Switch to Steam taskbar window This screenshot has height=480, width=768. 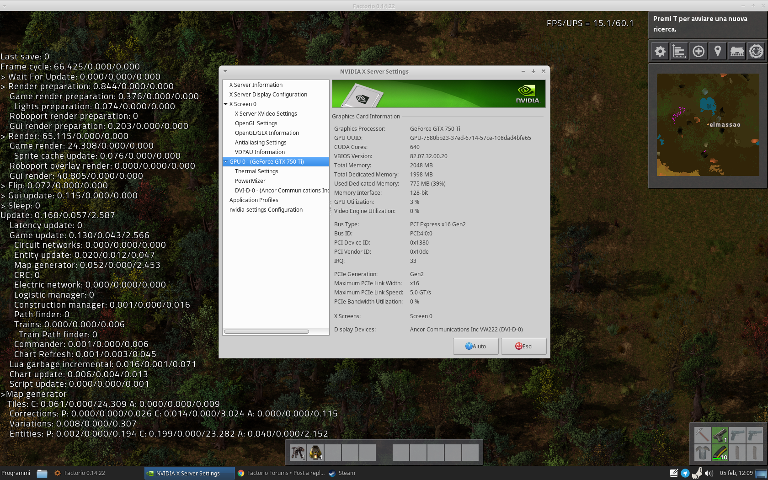point(342,473)
